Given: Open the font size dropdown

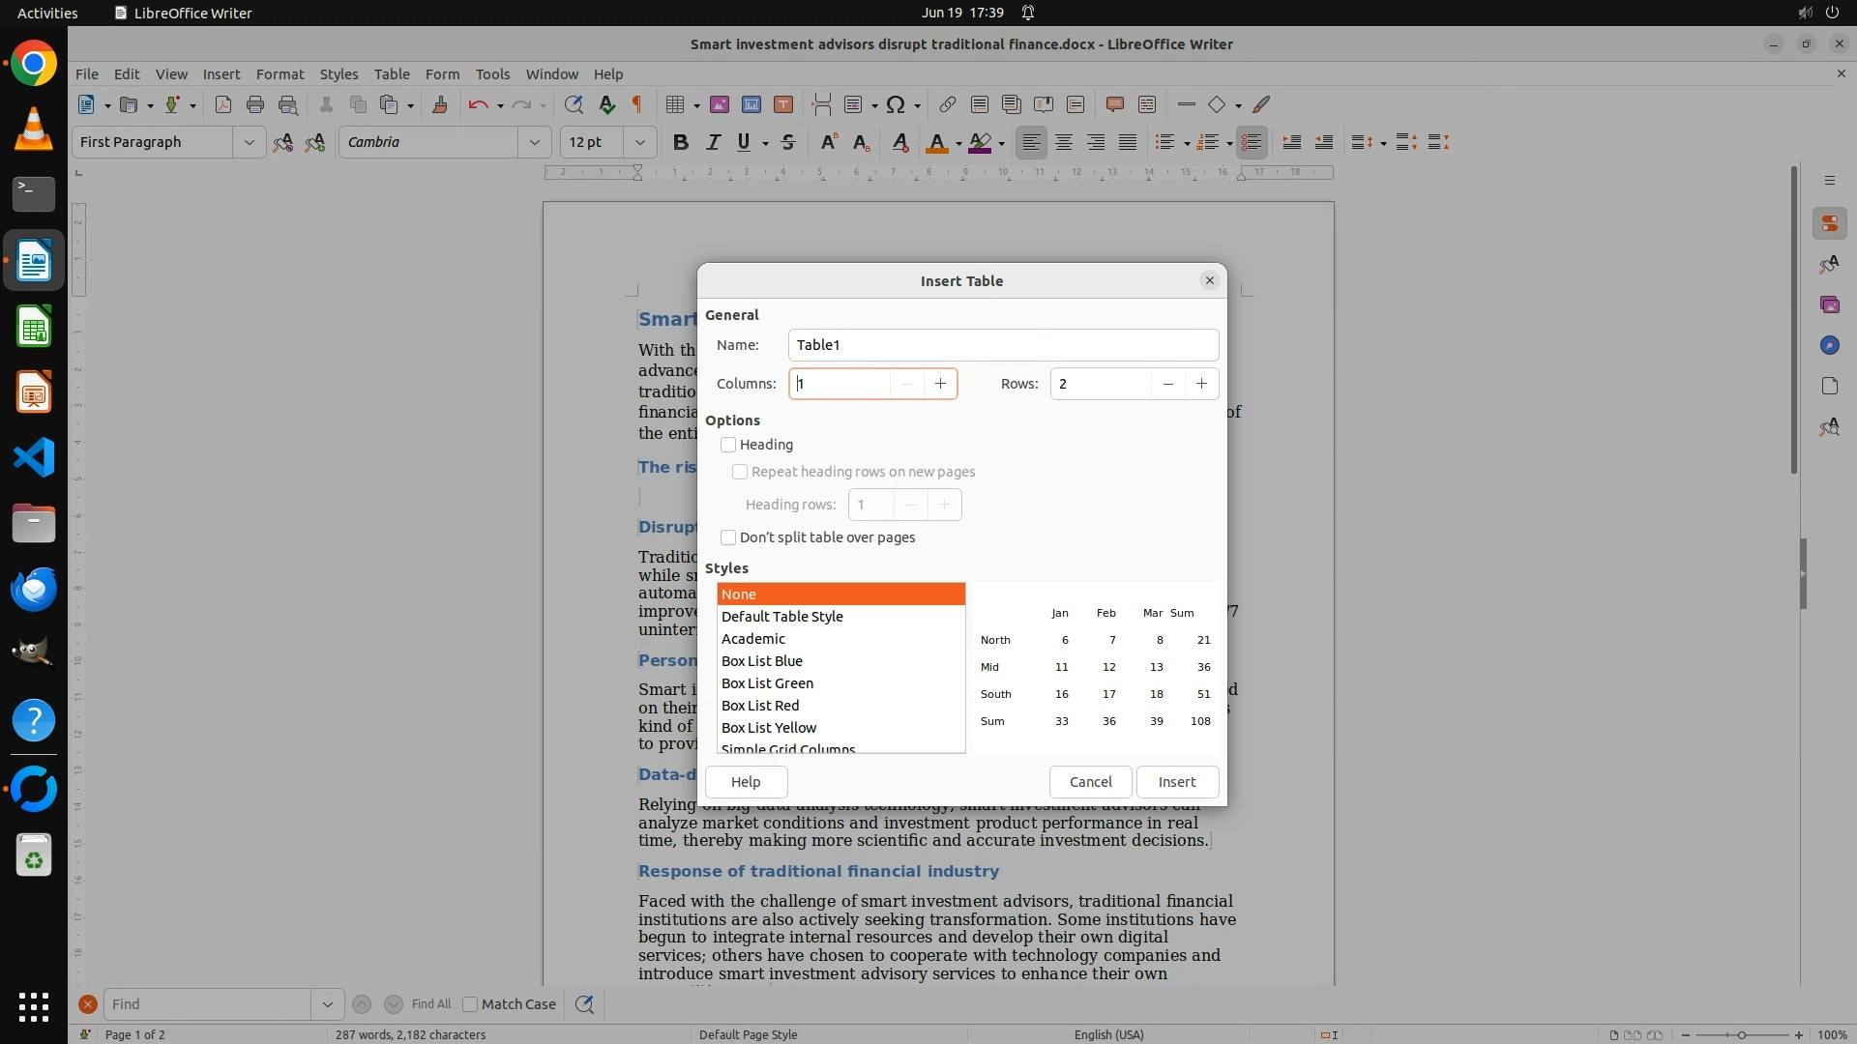Looking at the screenshot, I should [x=639, y=142].
